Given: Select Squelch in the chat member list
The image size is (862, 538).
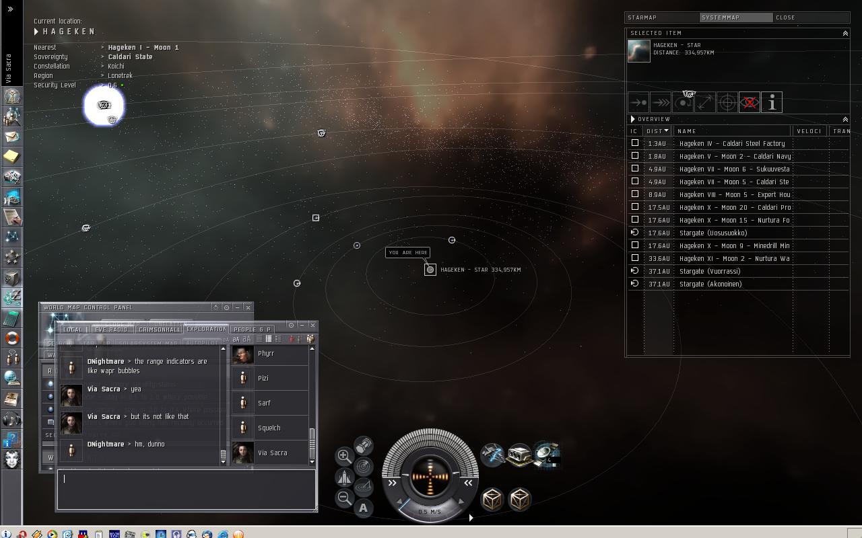Looking at the screenshot, I should pos(269,428).
